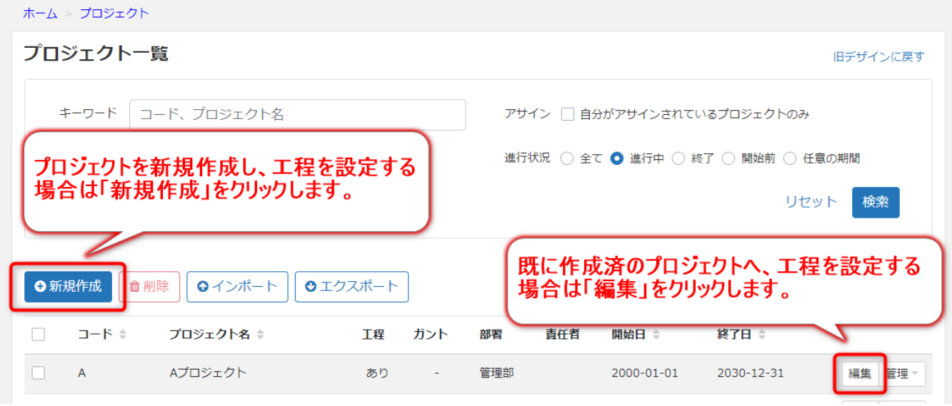Click the 2030-12-31 end date cell
The height and width of the screenshot is (406, 952).
point(751,372)
